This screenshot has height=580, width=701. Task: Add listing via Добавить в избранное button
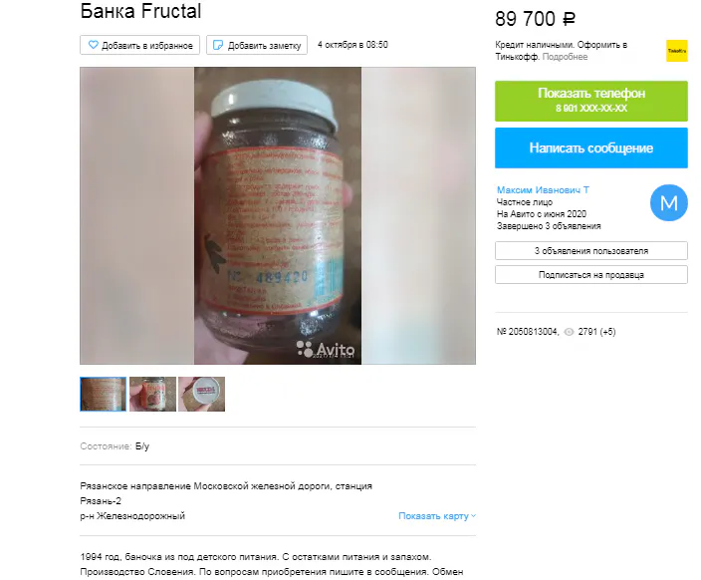point(140,45)
